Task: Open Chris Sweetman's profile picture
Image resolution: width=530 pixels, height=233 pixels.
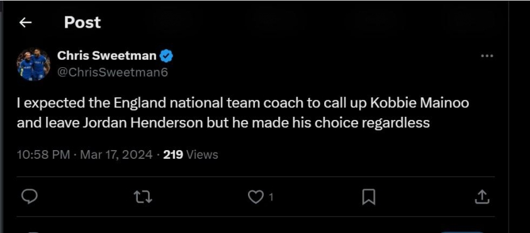Action: coord(33,64)
